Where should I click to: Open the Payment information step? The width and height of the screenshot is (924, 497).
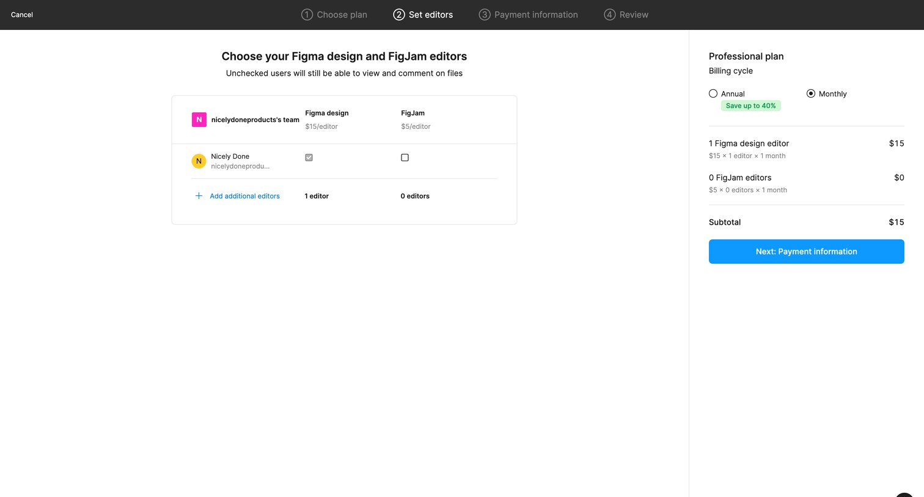point(528,15)
